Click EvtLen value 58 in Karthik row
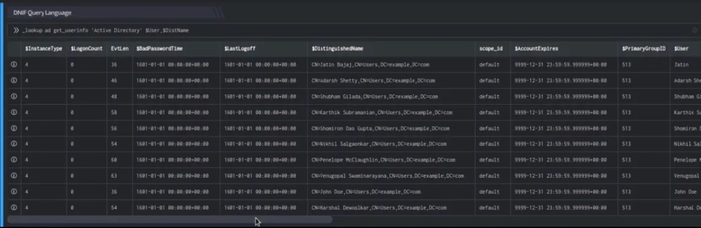This screenshot has height=228, width=701. pyautogui.click(x=114, y=112)
